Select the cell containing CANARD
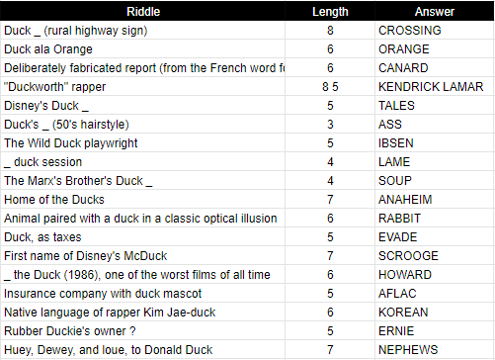The width and height of the screenshot is (495, 360). [435, 68]
